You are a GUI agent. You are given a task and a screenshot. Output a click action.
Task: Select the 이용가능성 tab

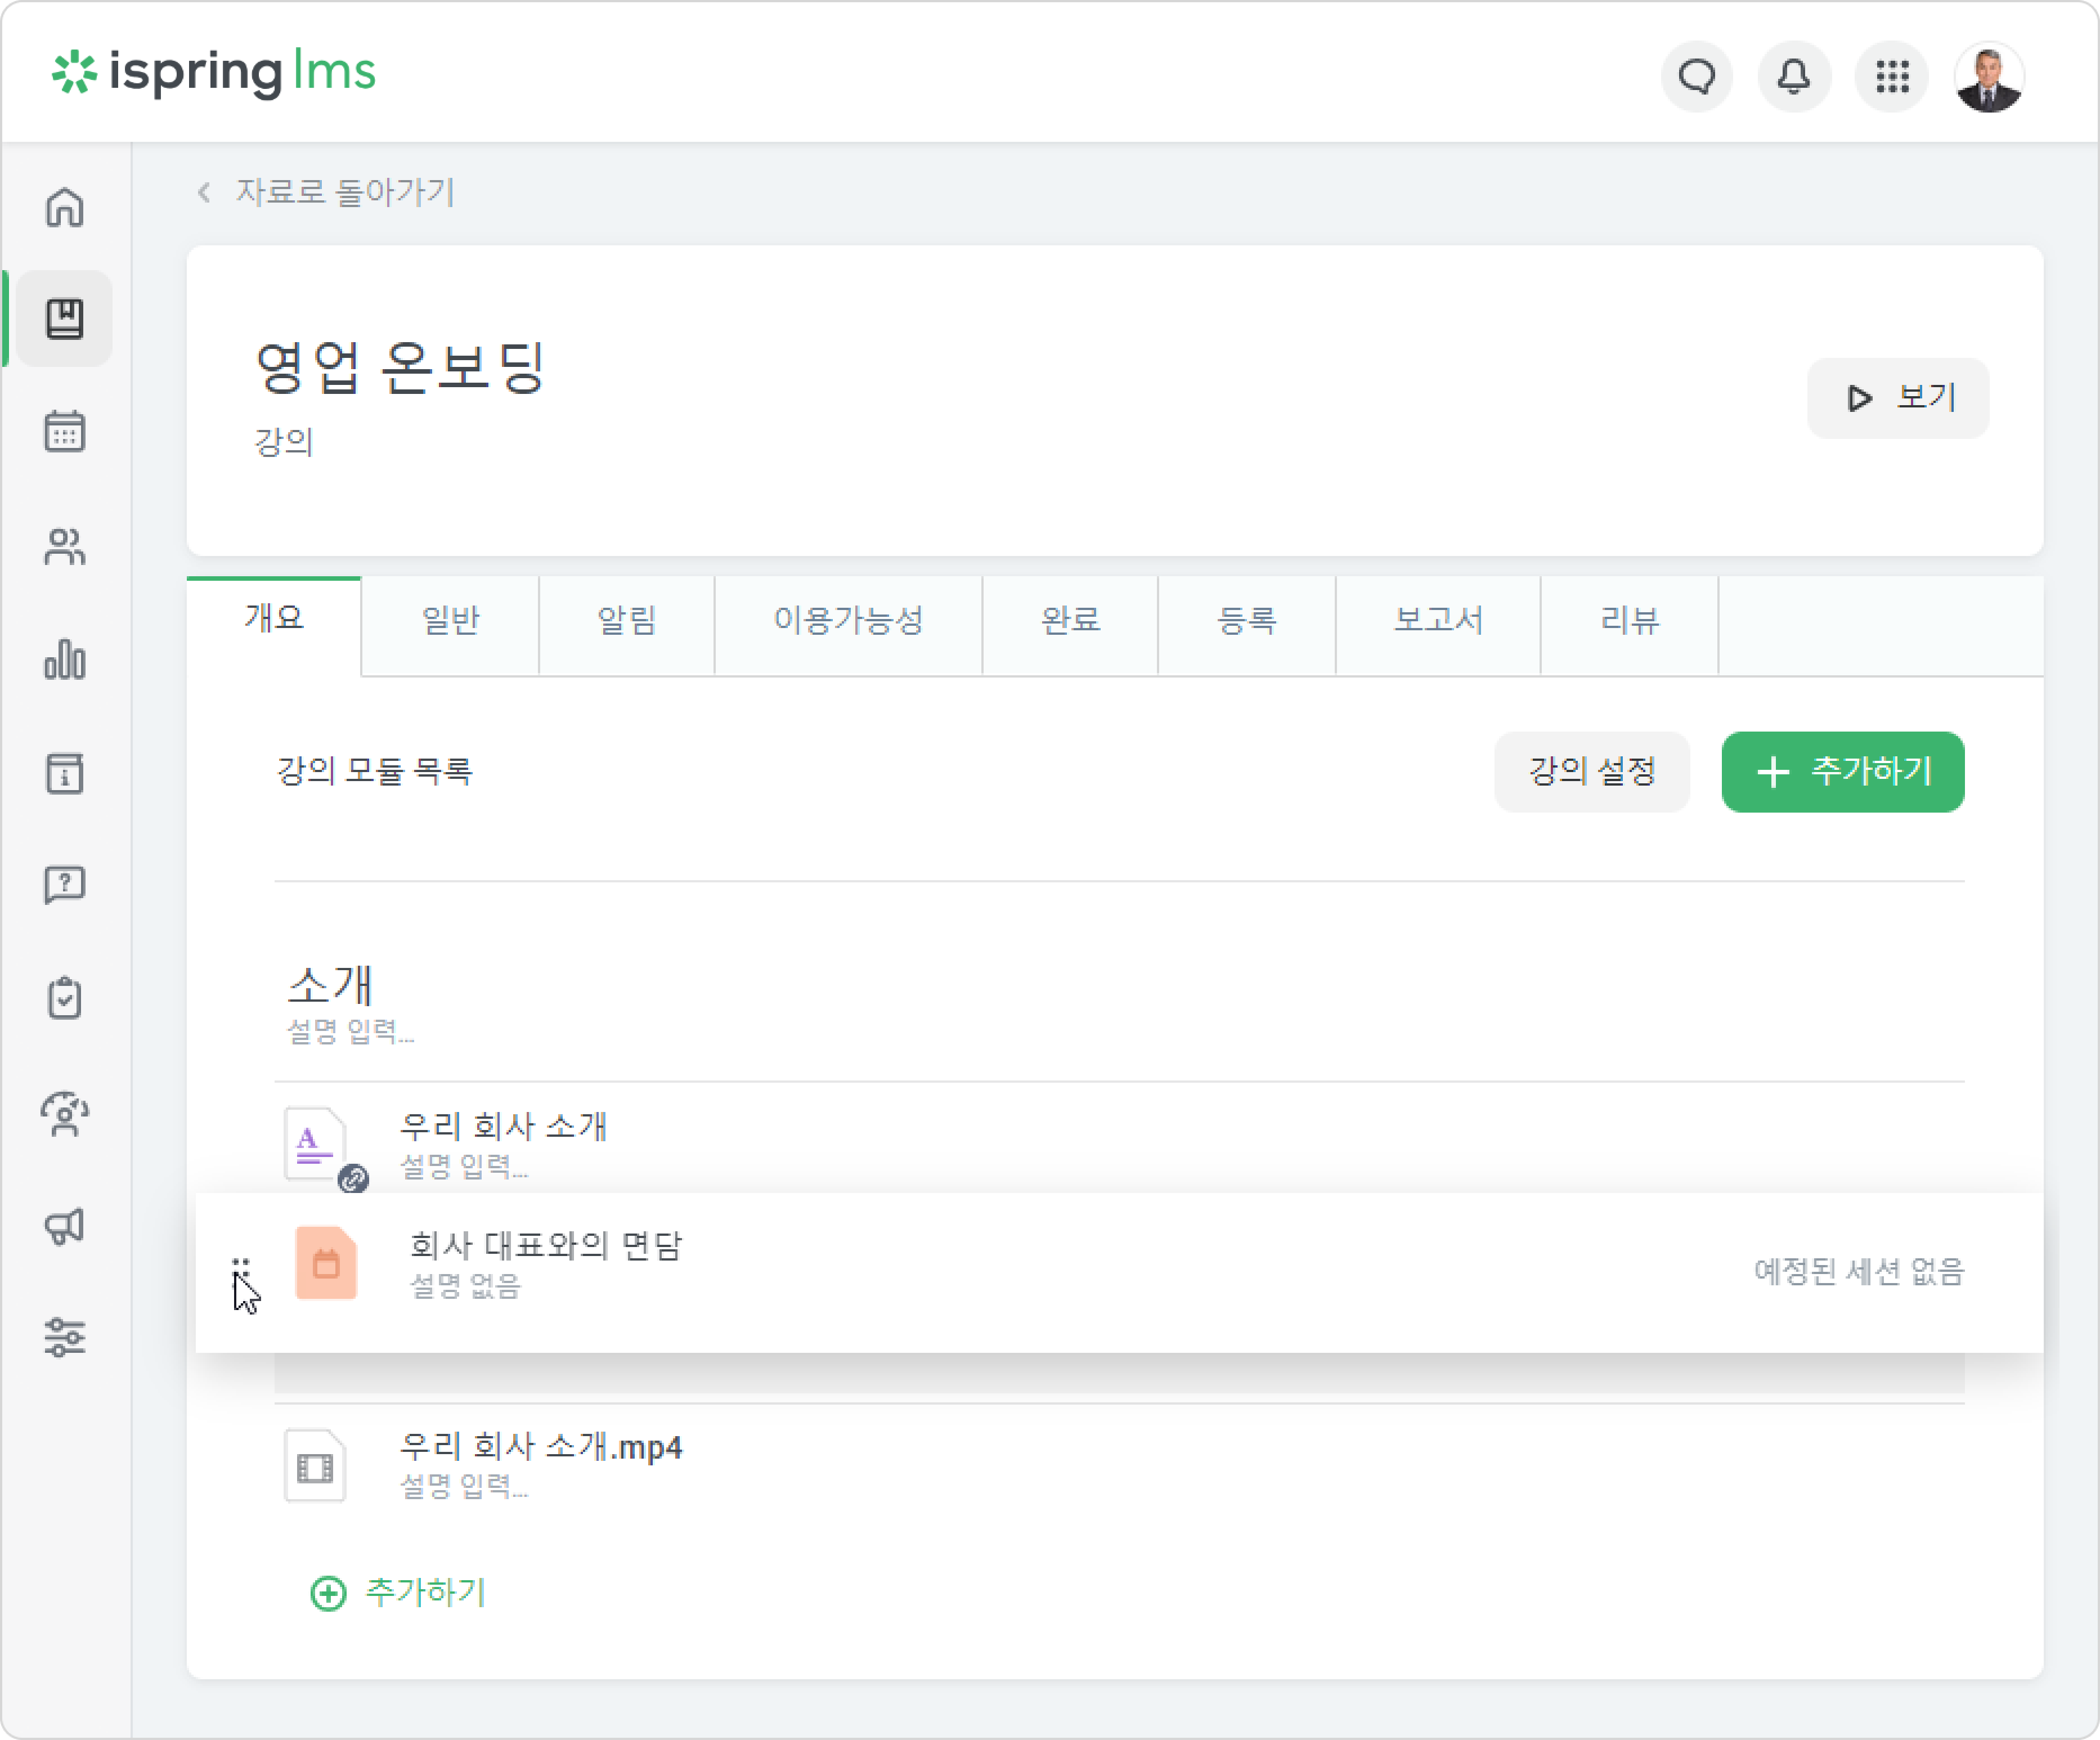[x=848, y=621]
